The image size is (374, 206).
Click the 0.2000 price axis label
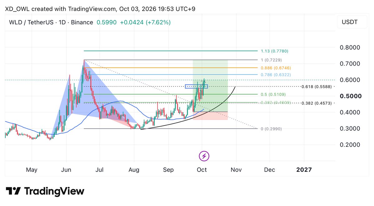tap(350, 145)
